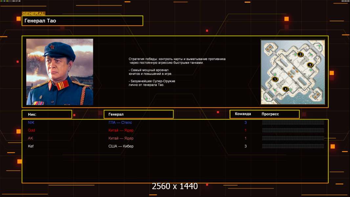Select player name Kef
Viewport: 350px width, 197px height.
pyautogui.click(x=31, y=146)
